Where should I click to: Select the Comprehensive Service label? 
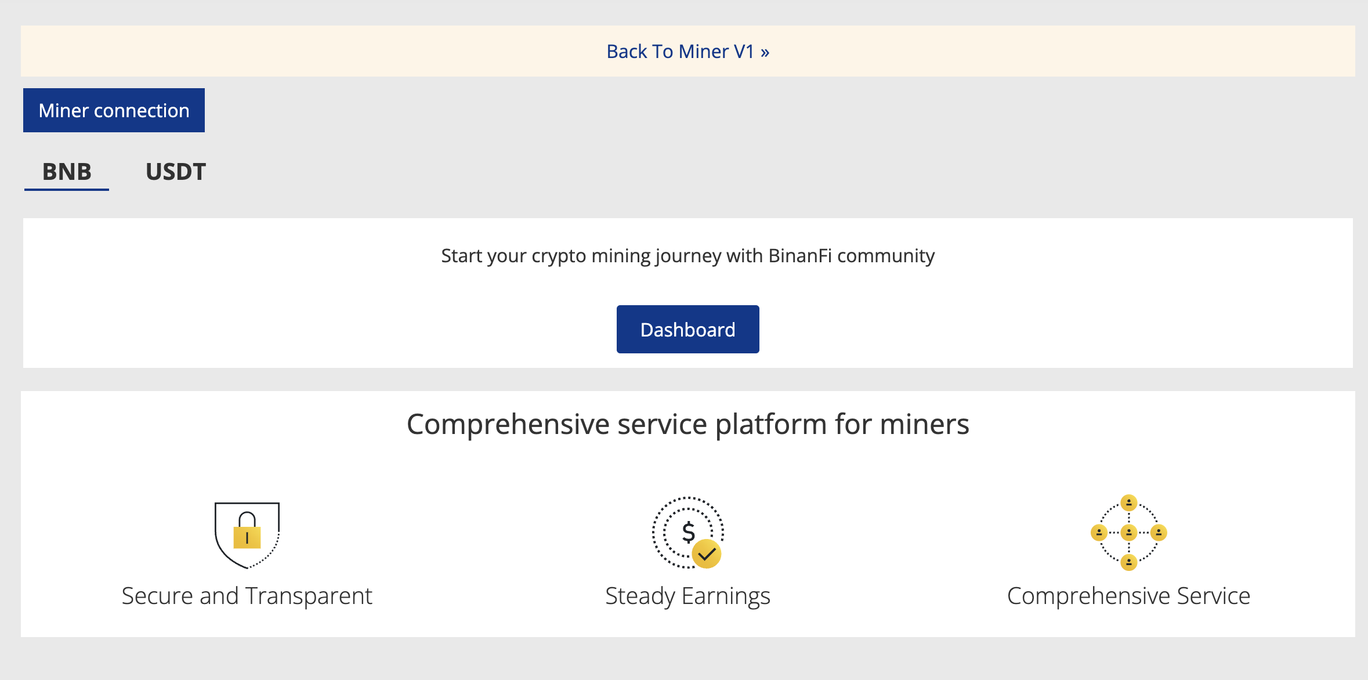(x=1128, y=596)
